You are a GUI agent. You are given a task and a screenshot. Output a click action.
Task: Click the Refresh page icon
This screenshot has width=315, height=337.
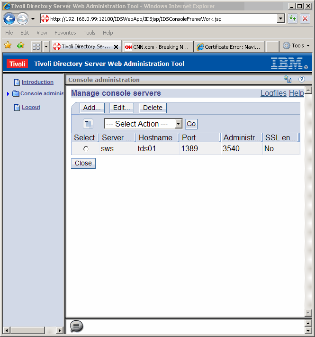point(293,19)
